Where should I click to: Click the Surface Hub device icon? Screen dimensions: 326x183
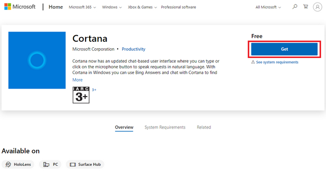73,165
